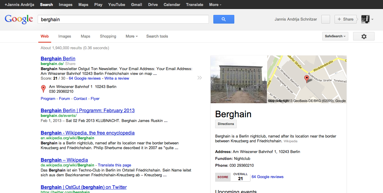Open Images in the black top bar
The height and width of the screenshot is (193, 383).
(x=66, y=4)
